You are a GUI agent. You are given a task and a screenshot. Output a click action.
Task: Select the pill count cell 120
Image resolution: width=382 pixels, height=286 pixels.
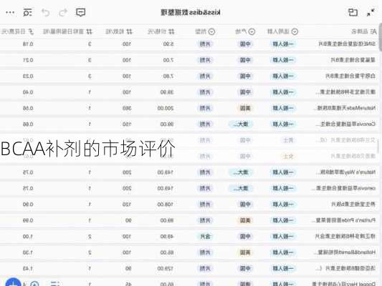click(127, 204)
